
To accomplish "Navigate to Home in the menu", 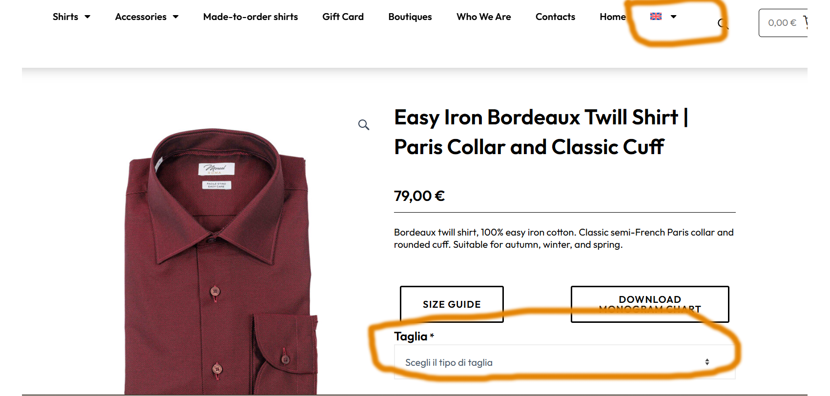I will point(612,17).
